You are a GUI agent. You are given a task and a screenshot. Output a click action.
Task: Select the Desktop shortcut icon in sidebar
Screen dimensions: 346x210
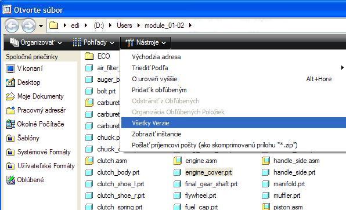[10, 82]
